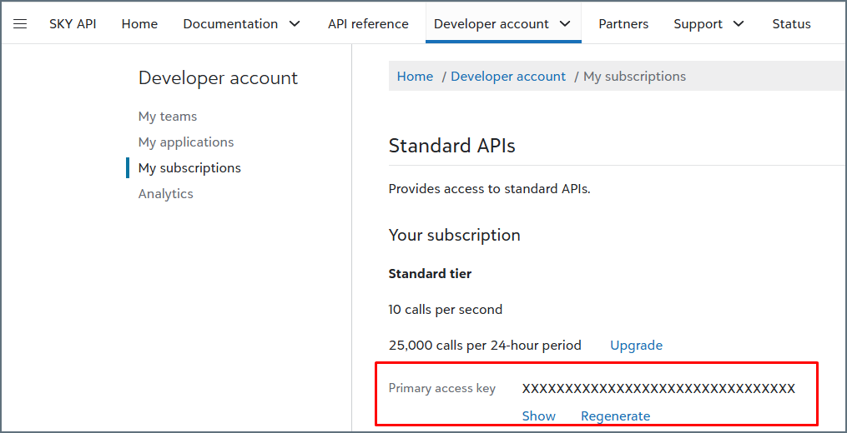Screen dimensions: 847x433
Task: Click the 'Primary access key' label
Action: click(x=442, y=388)
